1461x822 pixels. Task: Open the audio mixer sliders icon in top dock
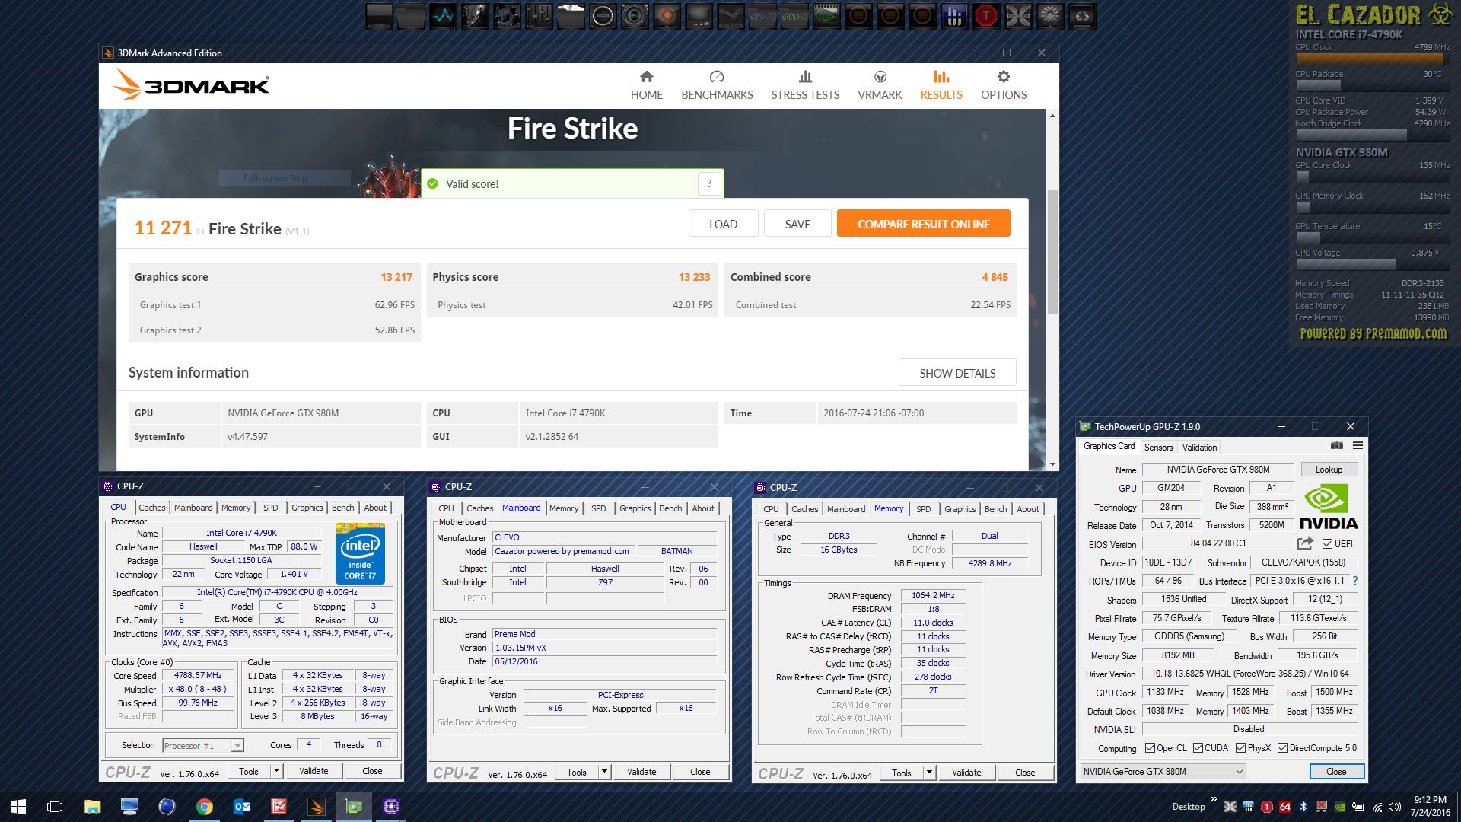[539, 15]
